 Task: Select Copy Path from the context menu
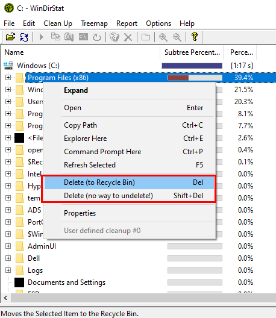(x=130, y=125)
